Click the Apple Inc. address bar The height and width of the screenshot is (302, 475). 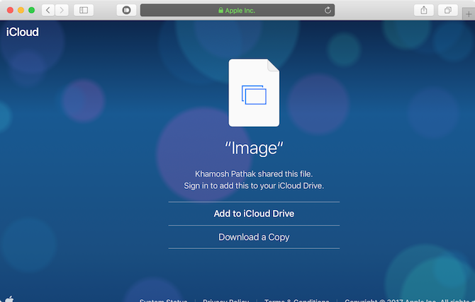[x=238, y=11]
